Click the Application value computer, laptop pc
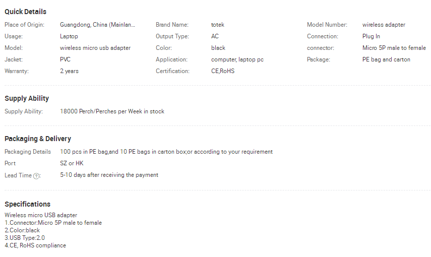The image size is (431, 257). point(237,59)
